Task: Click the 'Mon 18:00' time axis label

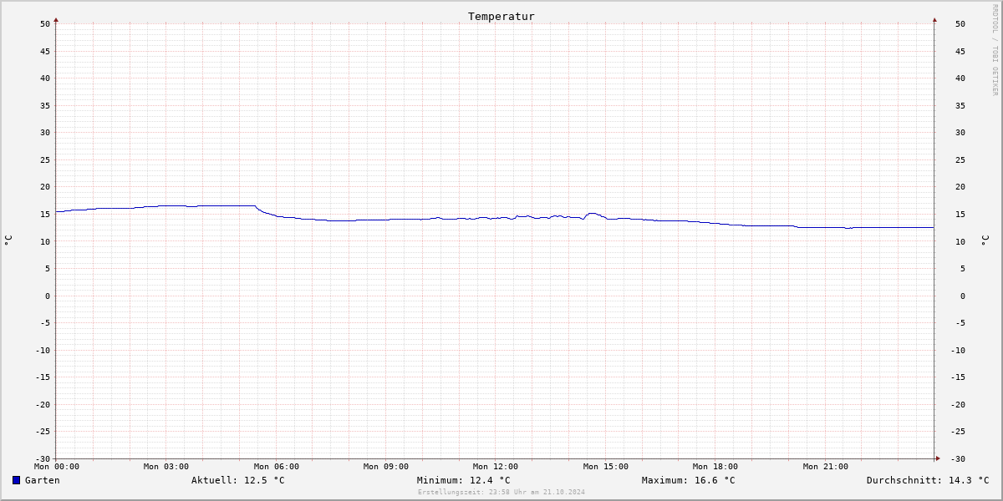Action: [x=715, y=467]
